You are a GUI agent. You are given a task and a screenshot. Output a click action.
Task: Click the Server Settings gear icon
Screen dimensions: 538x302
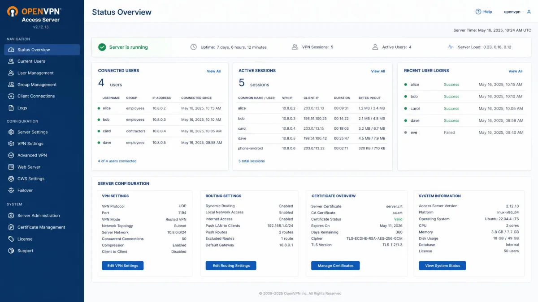click(11, 132)
